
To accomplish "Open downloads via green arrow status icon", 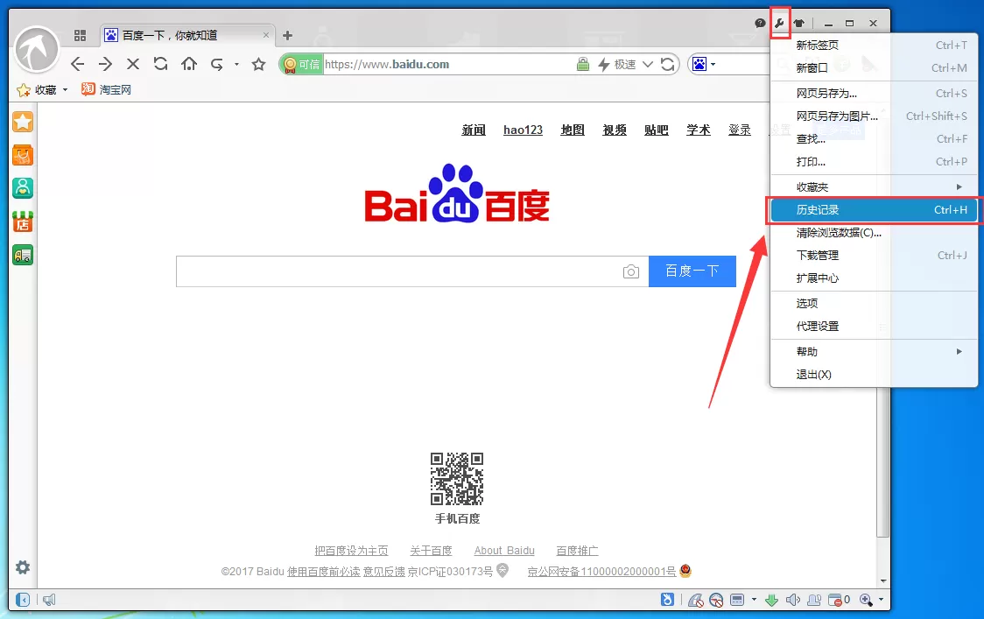I will pyautogui.click(x=772, y=600).
